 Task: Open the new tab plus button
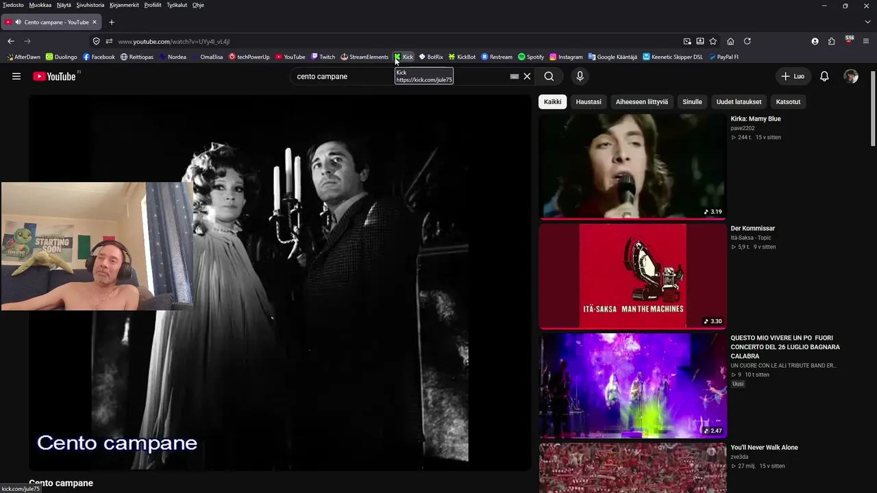112,22
